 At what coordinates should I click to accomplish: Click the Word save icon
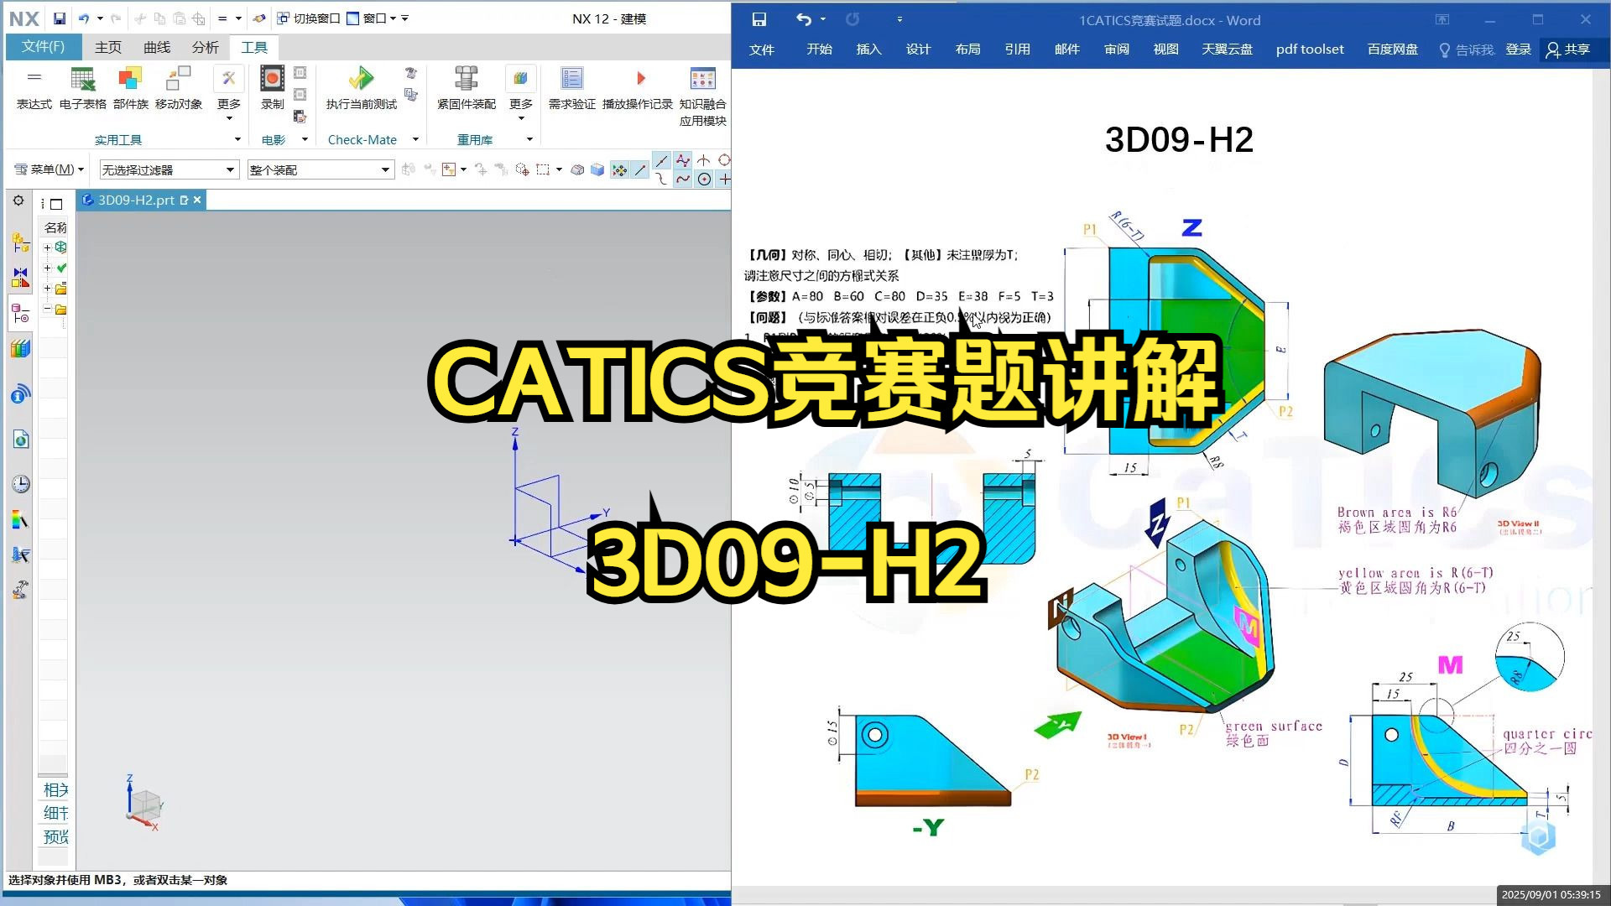759,19
